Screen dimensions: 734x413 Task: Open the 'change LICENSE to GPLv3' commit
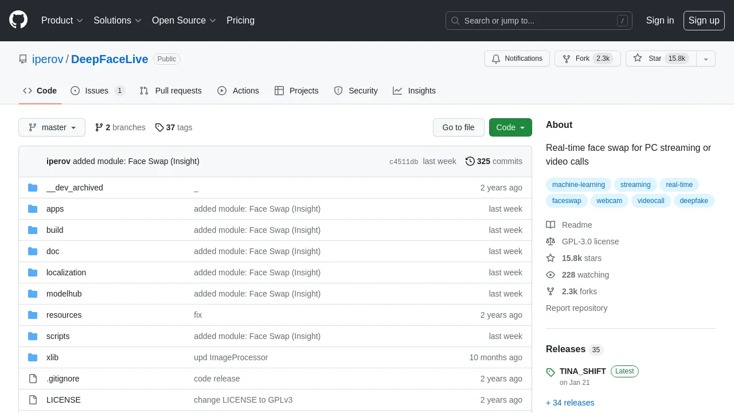pos(243,400)
